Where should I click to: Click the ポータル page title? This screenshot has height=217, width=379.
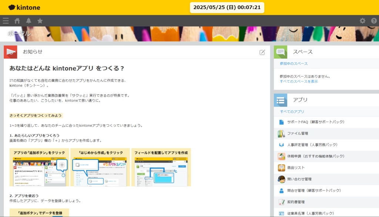19,33
